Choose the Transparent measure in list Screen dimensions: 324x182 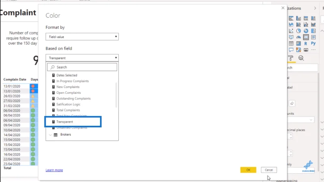[x=65, y=122]
